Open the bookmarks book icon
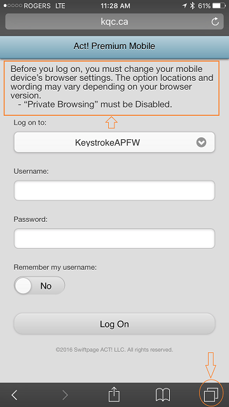The height and width of the screenshot is (407, 229). [163, 395]
